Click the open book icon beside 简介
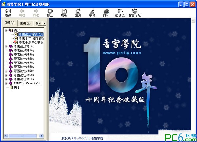Screen dimensions: 197x142 pos(11,30)
